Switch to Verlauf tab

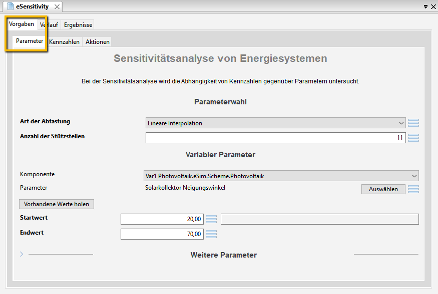point(49,25)
